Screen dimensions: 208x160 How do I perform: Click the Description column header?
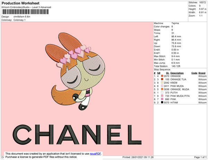[x=177, y=73]
